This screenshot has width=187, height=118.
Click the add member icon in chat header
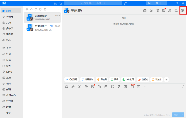point(170,10)
